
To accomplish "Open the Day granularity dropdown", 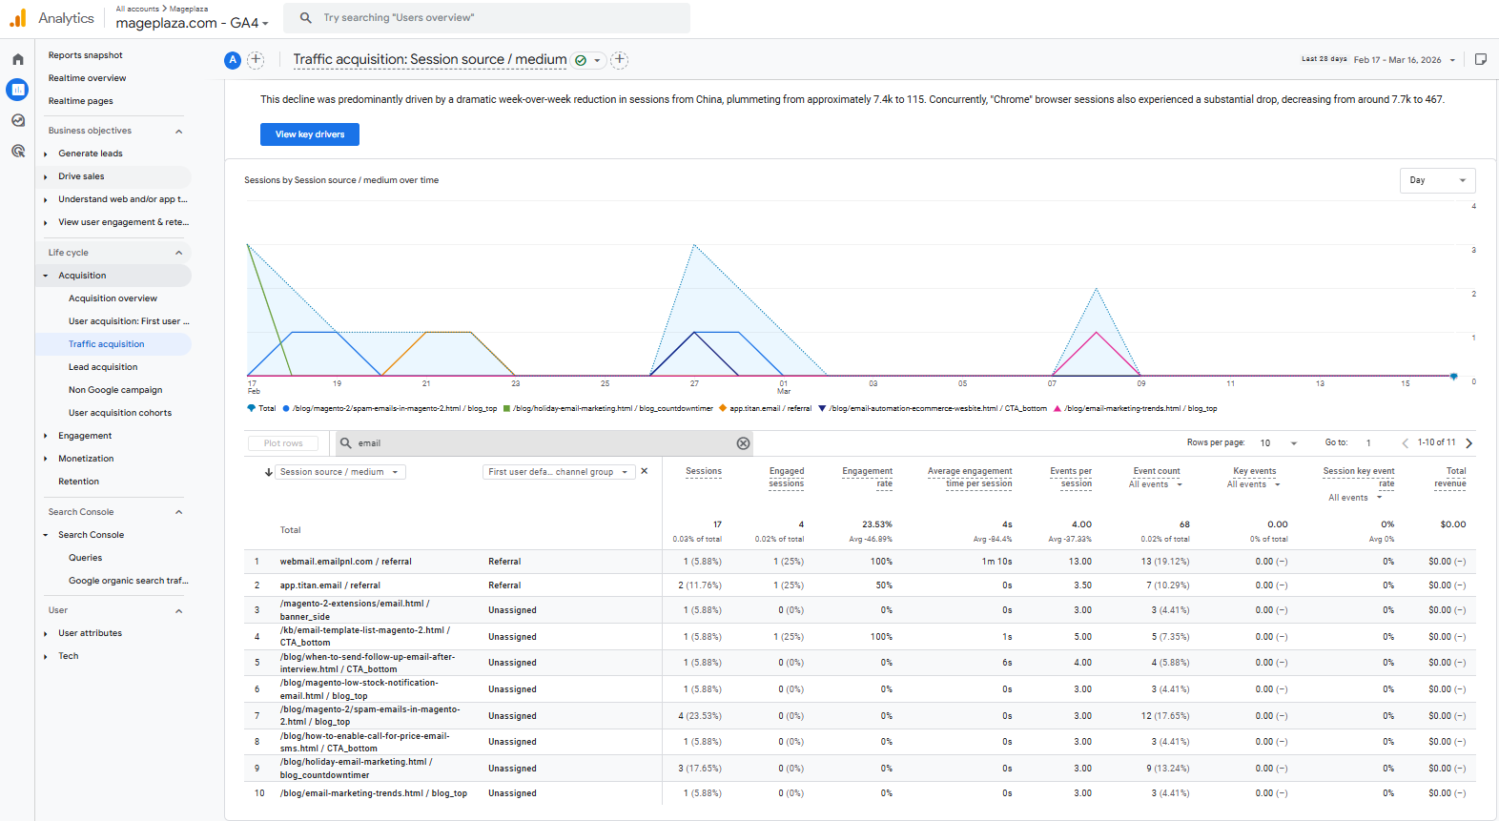I will pyautogui.click(x=1437, y=180).
